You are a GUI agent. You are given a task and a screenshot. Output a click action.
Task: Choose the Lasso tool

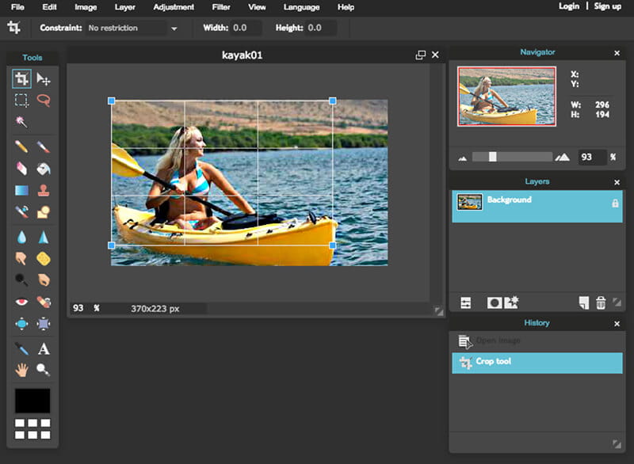coord(44,101)
